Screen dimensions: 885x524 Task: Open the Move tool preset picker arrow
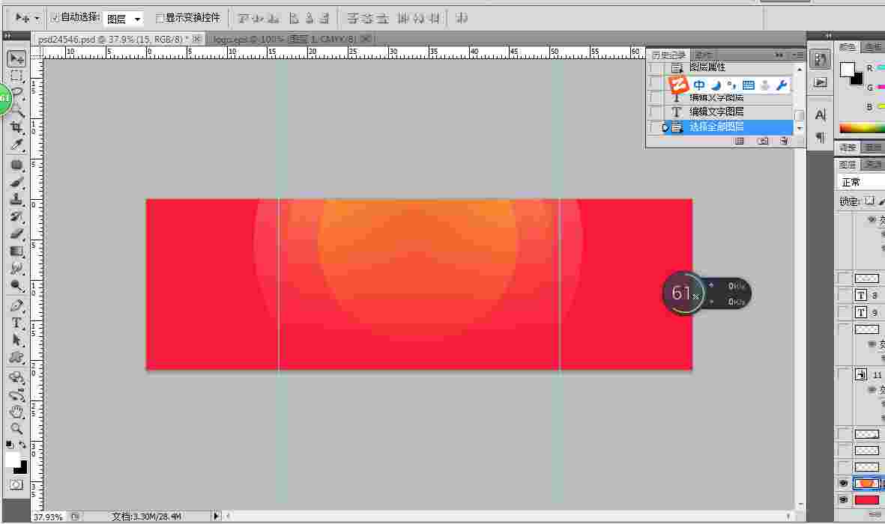[x=36, y=18]
